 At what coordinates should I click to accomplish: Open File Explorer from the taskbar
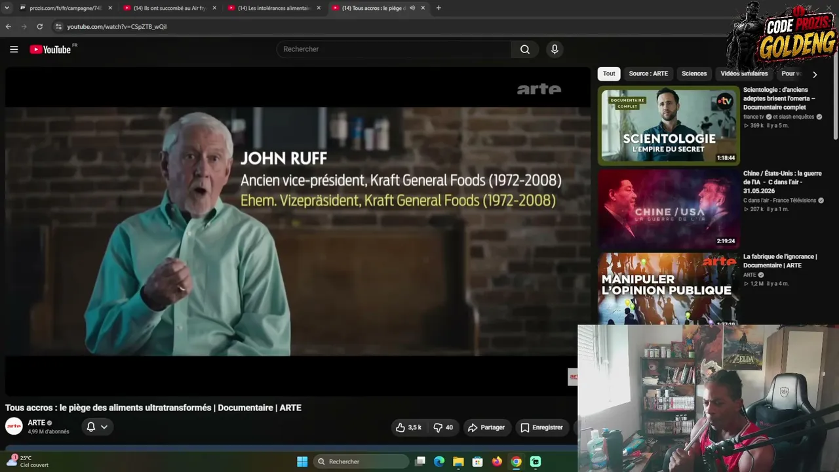click(x=458, y=462)
